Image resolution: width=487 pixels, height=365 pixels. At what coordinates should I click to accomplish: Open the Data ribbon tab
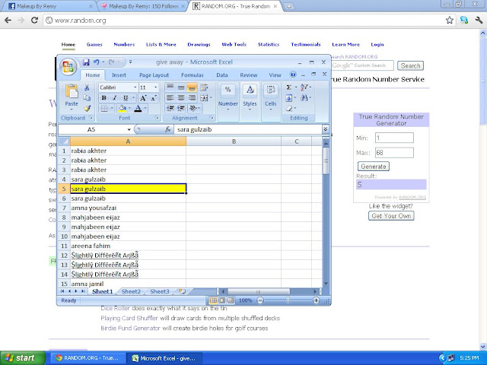(222, 75)
